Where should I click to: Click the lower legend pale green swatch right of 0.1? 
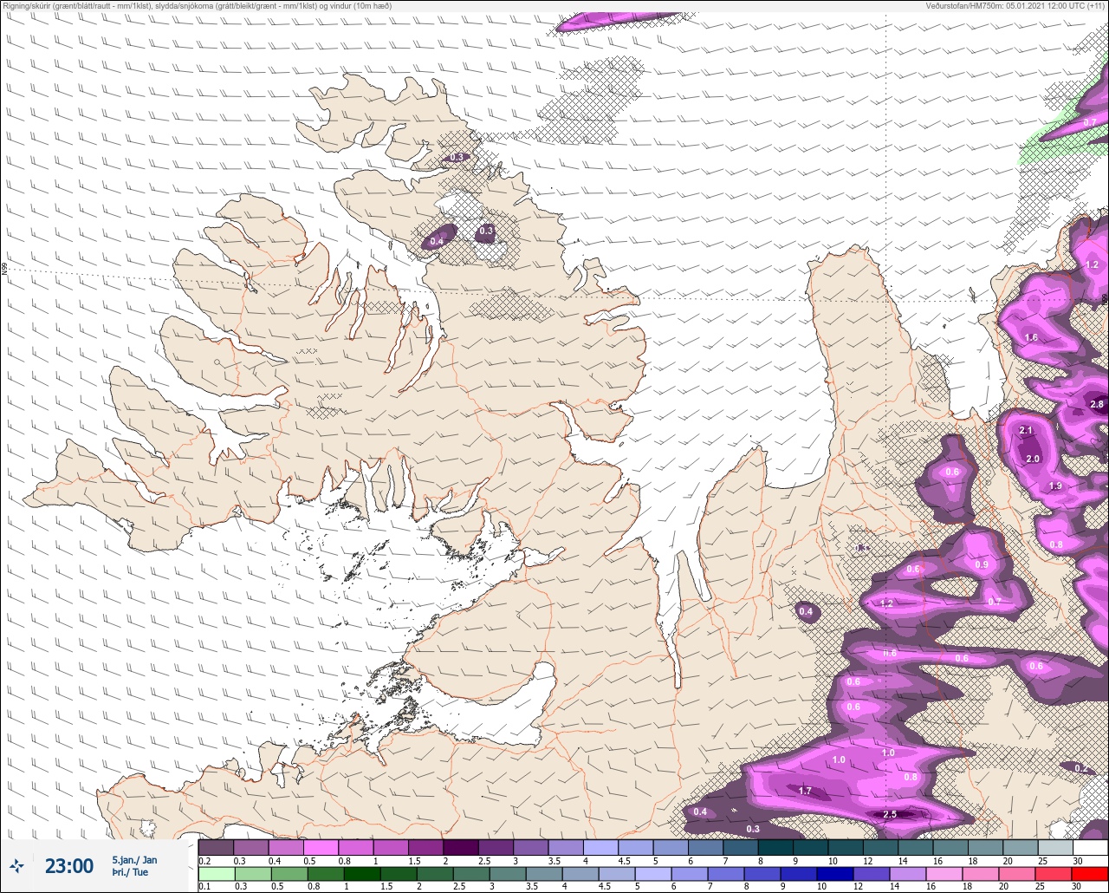(216, 874)
